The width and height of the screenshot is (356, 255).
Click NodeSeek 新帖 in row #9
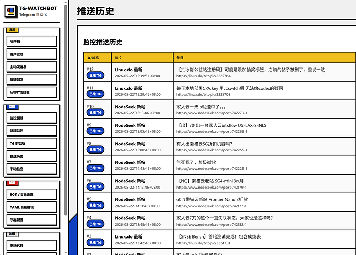tap(130, 125)
